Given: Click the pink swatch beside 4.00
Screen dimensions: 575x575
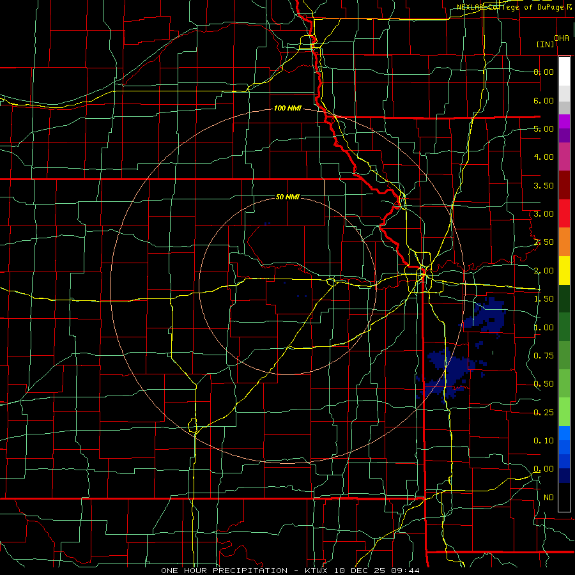Looking at the screenshot, I should (564, 157).
